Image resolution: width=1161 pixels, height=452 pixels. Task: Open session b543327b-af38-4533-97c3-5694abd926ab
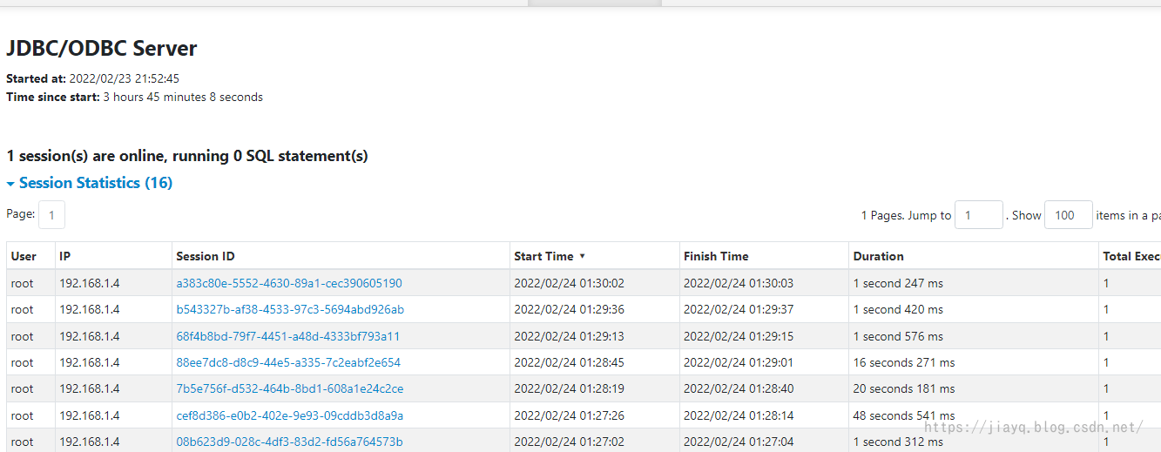click(290, 309)
